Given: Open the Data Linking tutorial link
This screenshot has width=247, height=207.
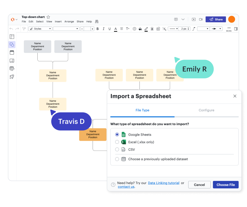Looking at the screenshot, I should point(164,183).
